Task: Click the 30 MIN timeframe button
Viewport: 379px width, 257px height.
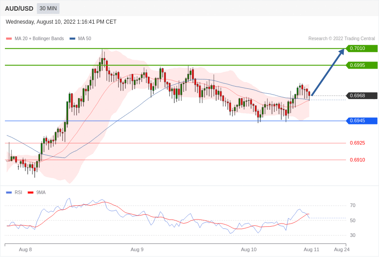Action: pos(48,8)
